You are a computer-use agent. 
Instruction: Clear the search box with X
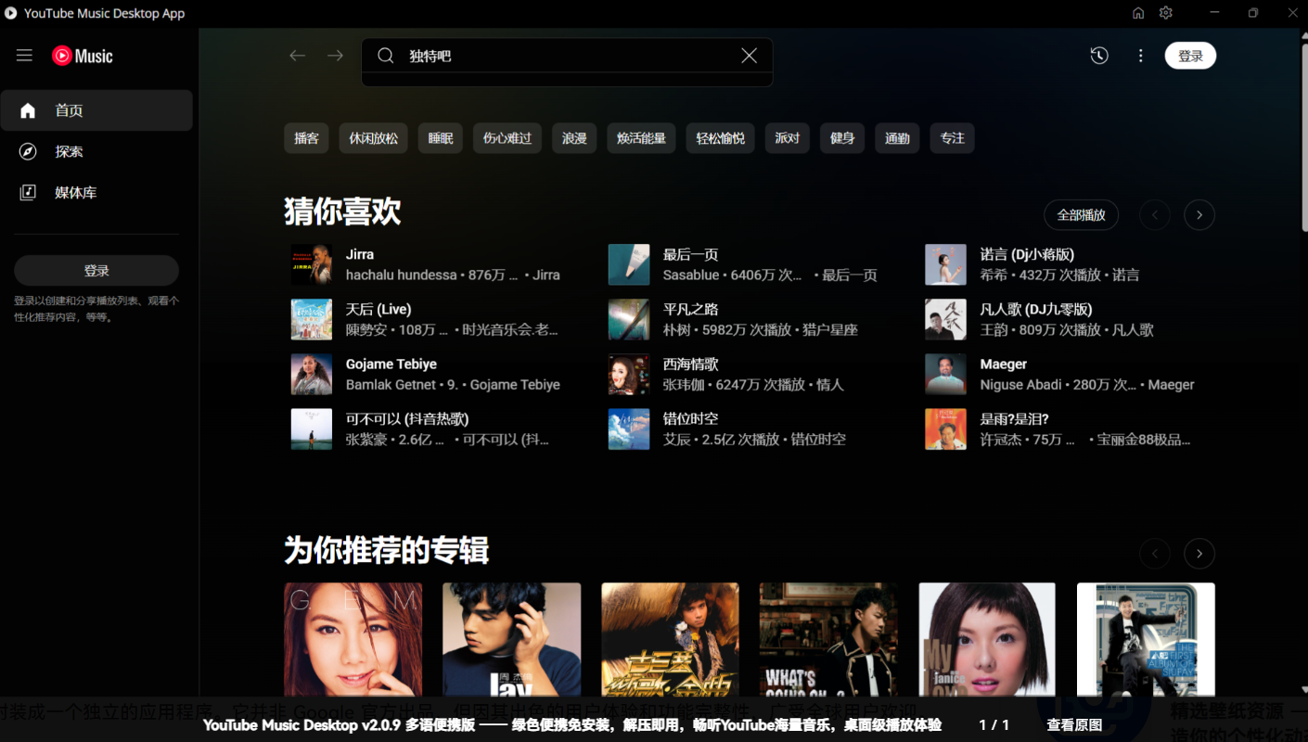pyautogui.click(x=749, y=56)
